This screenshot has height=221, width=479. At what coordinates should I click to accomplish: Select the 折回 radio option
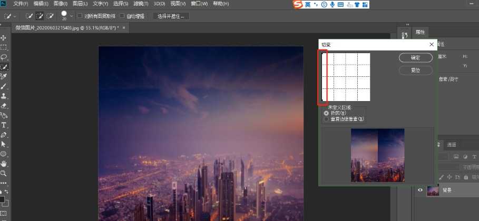pos(326,113)
